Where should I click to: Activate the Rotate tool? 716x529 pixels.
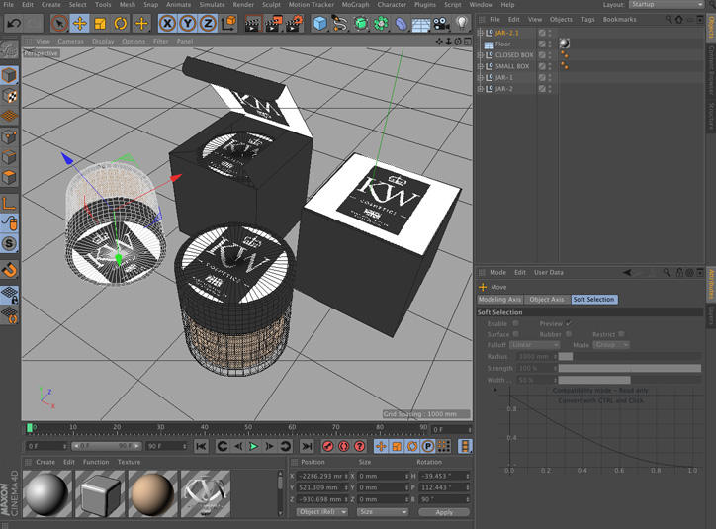[x=120, y=23]
